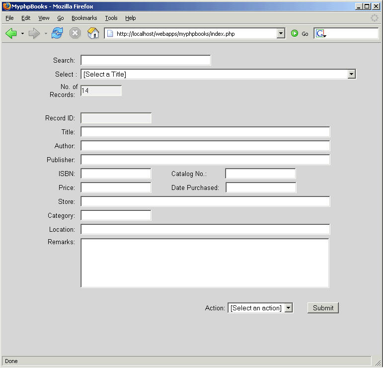The image size is (383, 368).
Task: Click the Record ID field
Action: coord(116,118)
